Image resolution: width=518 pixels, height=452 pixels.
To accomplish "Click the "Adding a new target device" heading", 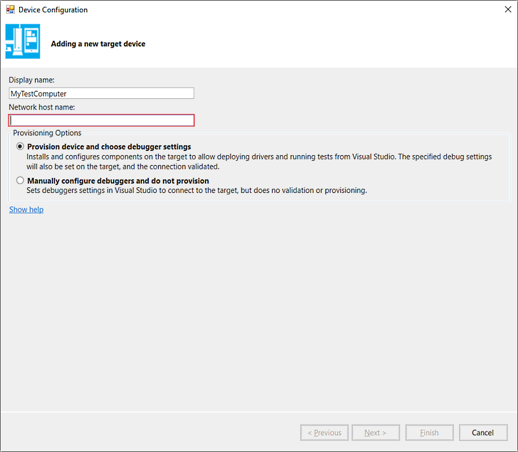I will (x=98, y=44).
